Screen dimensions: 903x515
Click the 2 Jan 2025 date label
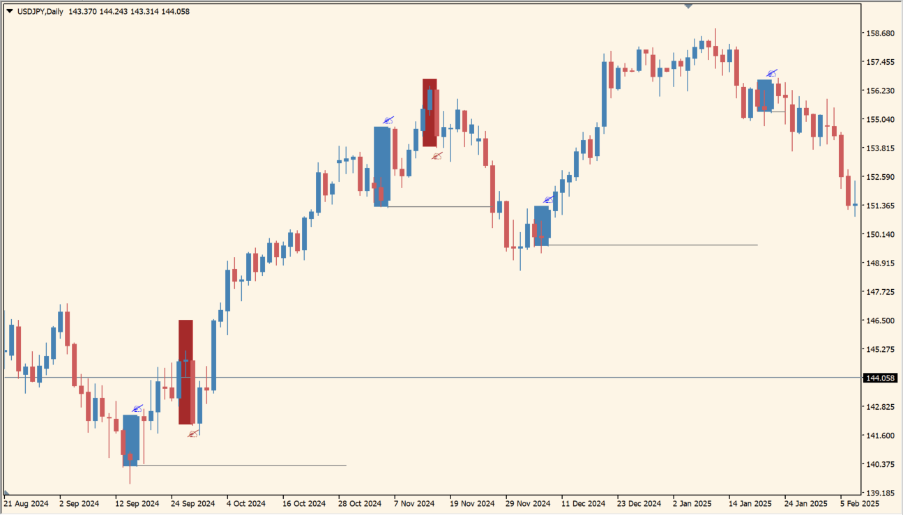[x=694, y=503]
